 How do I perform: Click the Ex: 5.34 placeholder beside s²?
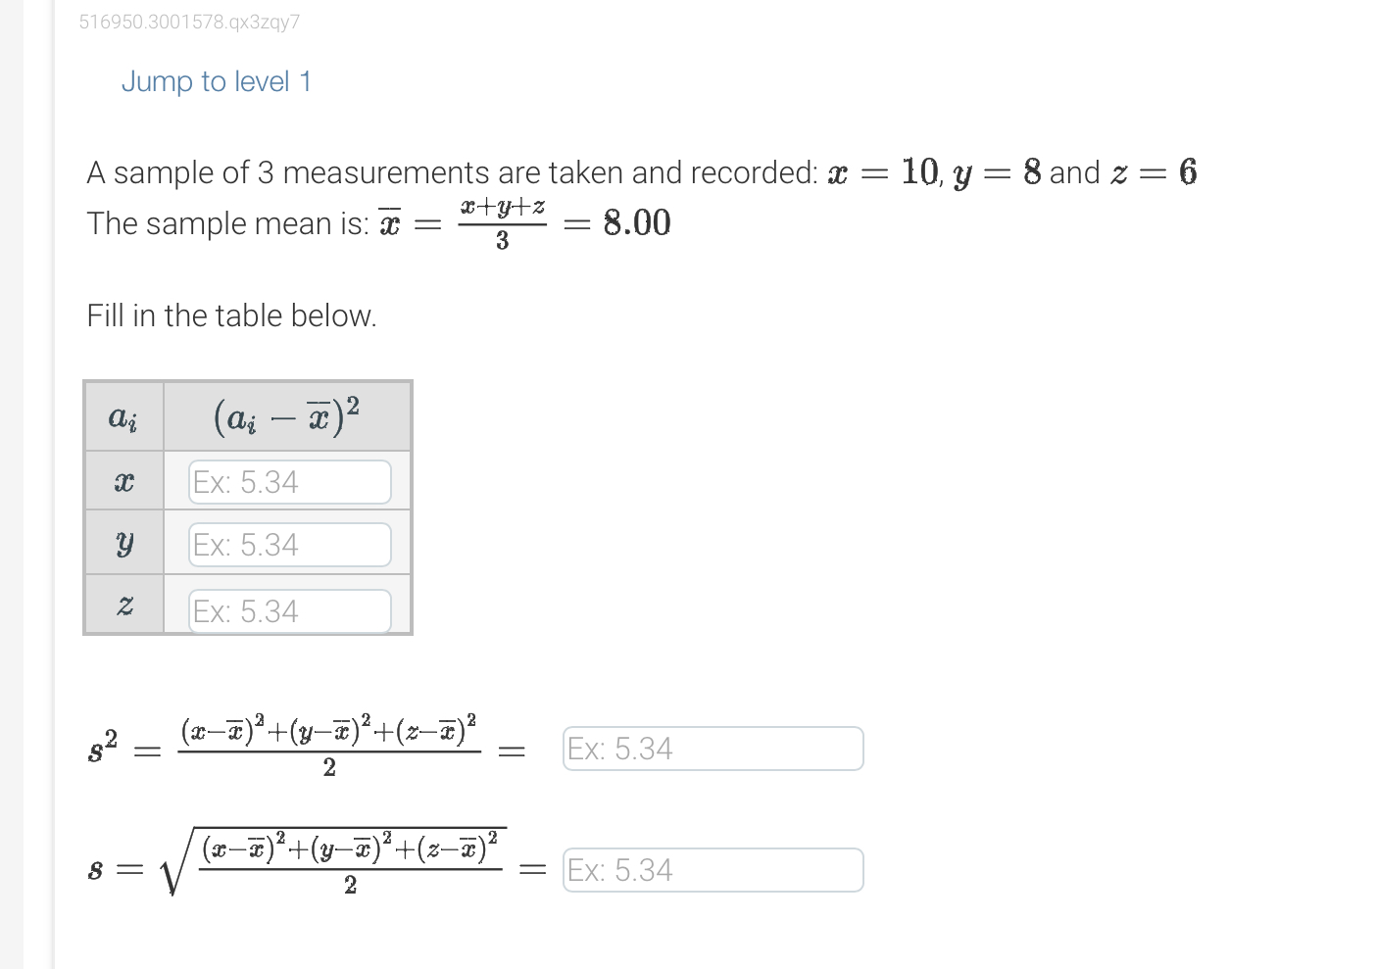pyautogui.click(x=619, y=748)
